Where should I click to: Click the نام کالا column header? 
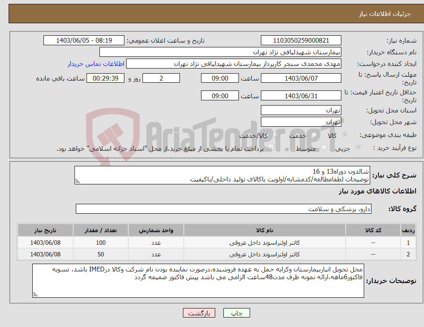pyautogui.click(x=265, y=230)
